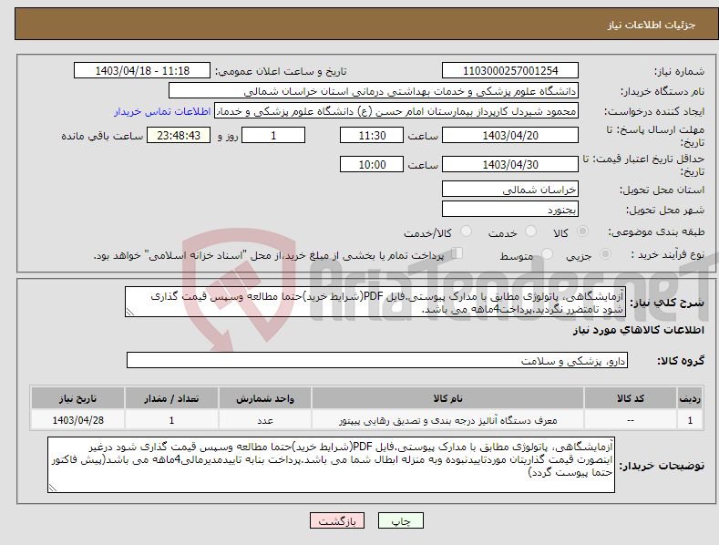Click the delivery city field بجنورد

tap(510, 210)
